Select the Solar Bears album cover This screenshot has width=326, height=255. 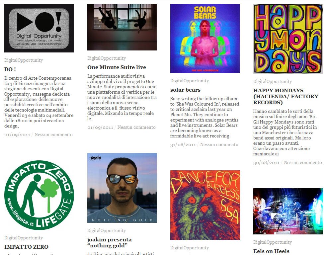coord(205,39)
